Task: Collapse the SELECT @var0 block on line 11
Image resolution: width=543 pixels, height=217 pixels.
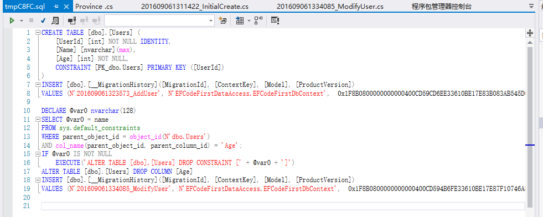Action: (38, 120)
